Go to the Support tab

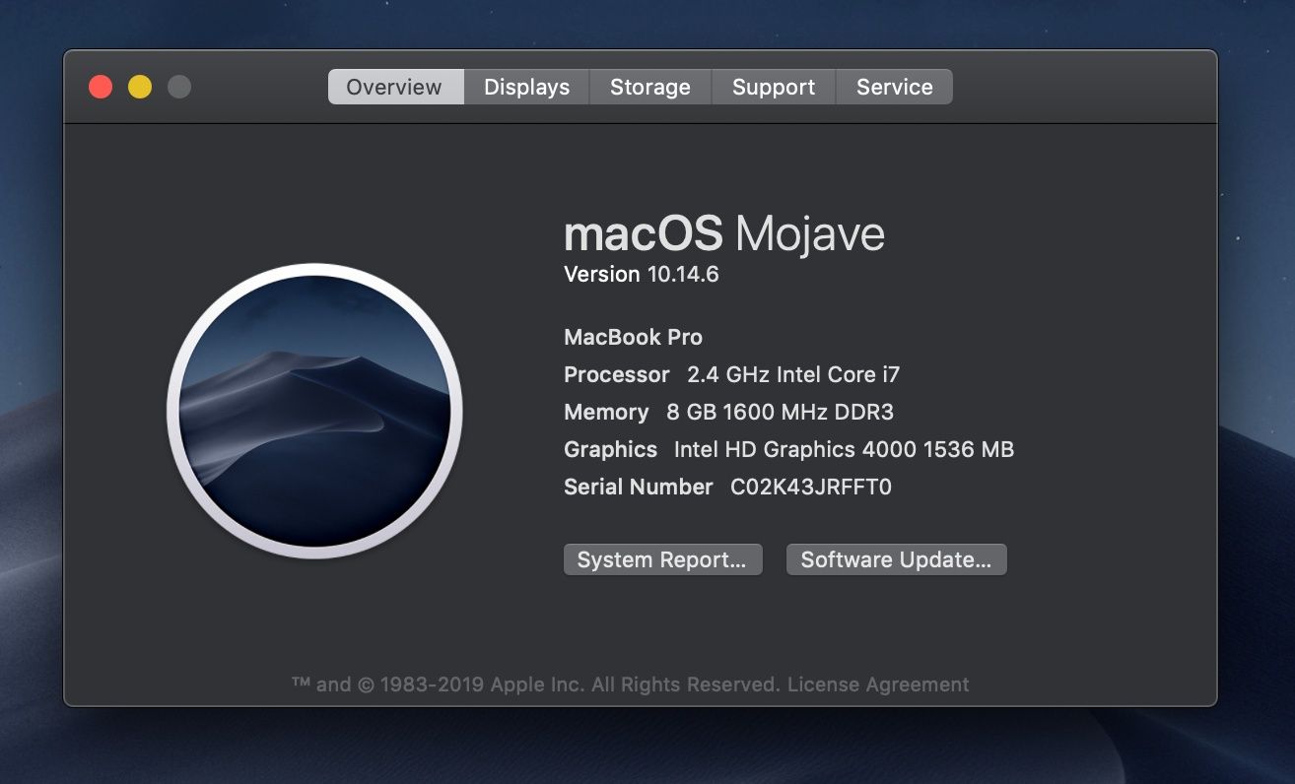[774, 87]
